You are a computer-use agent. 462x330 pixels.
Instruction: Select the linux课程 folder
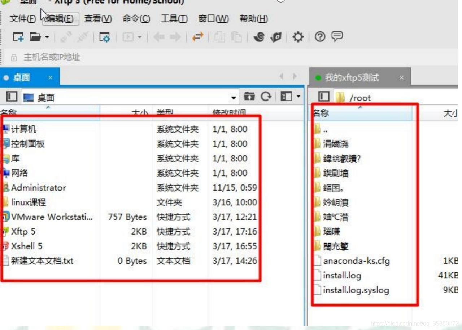pos(29,202)
